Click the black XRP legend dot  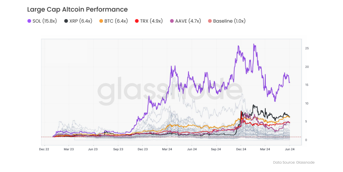[x=66, y=21]
